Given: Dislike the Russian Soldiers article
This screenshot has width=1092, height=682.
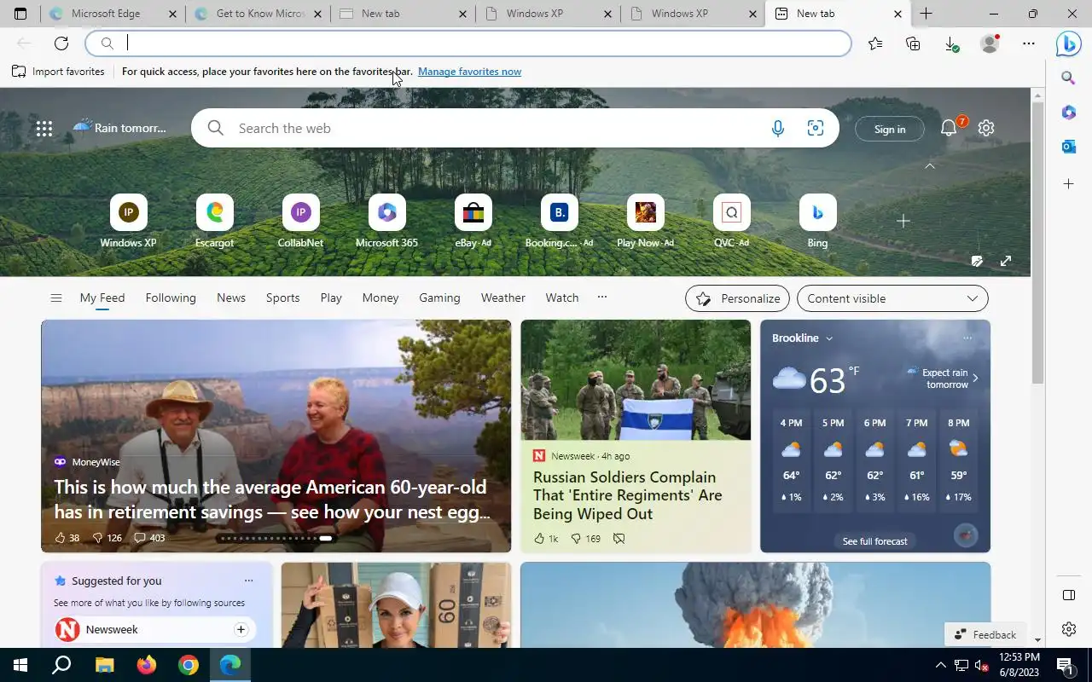Looking at the screenshot, I should tap(576, 539).
